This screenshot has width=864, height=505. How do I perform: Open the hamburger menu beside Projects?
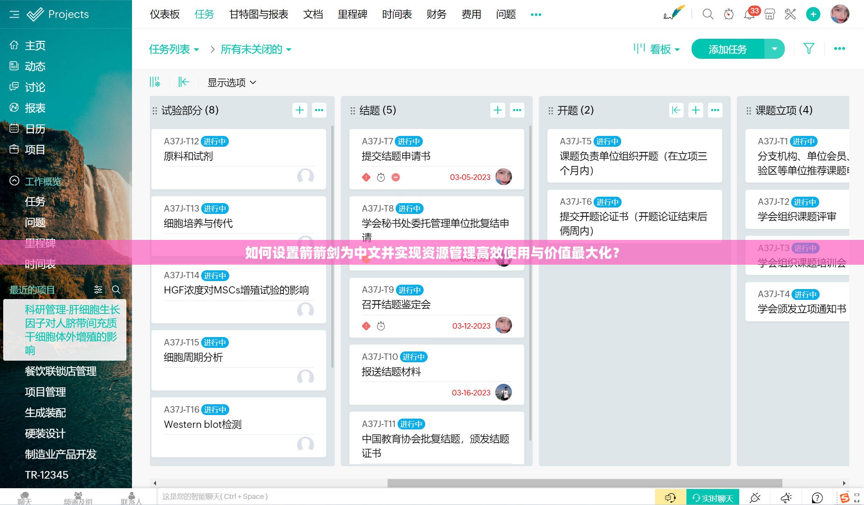14,14
